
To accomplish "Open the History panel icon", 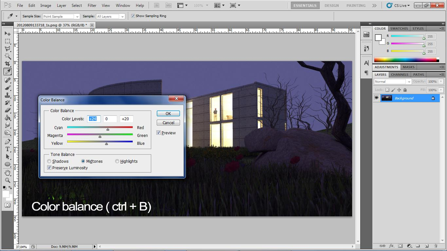I will 366,48.
